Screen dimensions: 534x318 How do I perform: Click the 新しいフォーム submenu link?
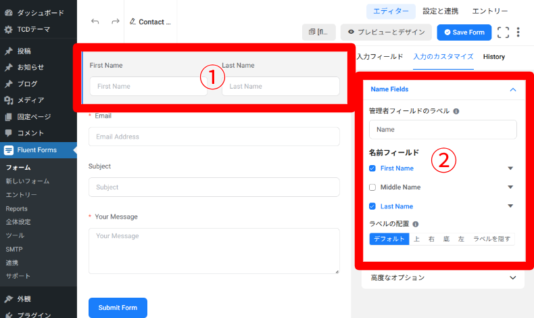28,181
